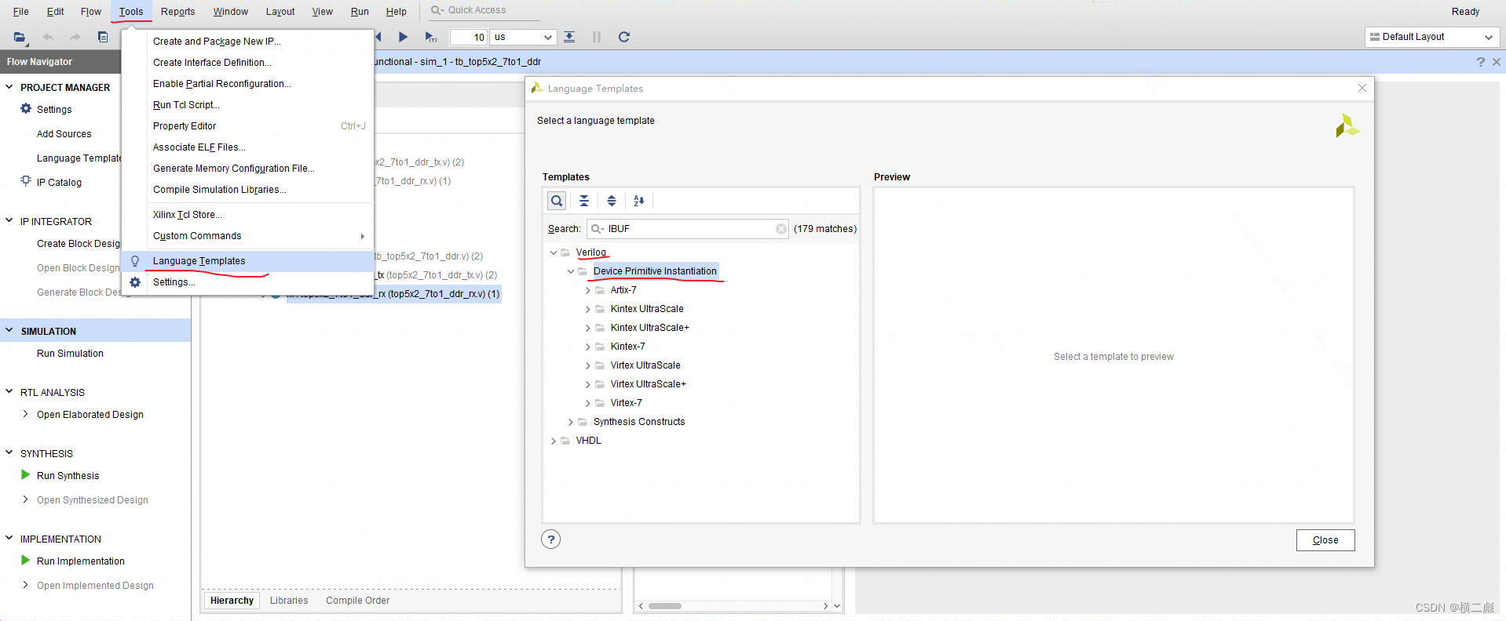The height and width of the screenshot is (621, 1506).
Task: Click the green Run Synthesis play icon
Action: point(26,475)
